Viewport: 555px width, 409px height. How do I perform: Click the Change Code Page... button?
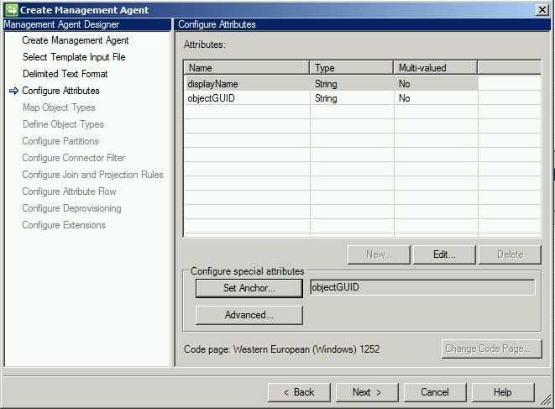click(492, 349)
